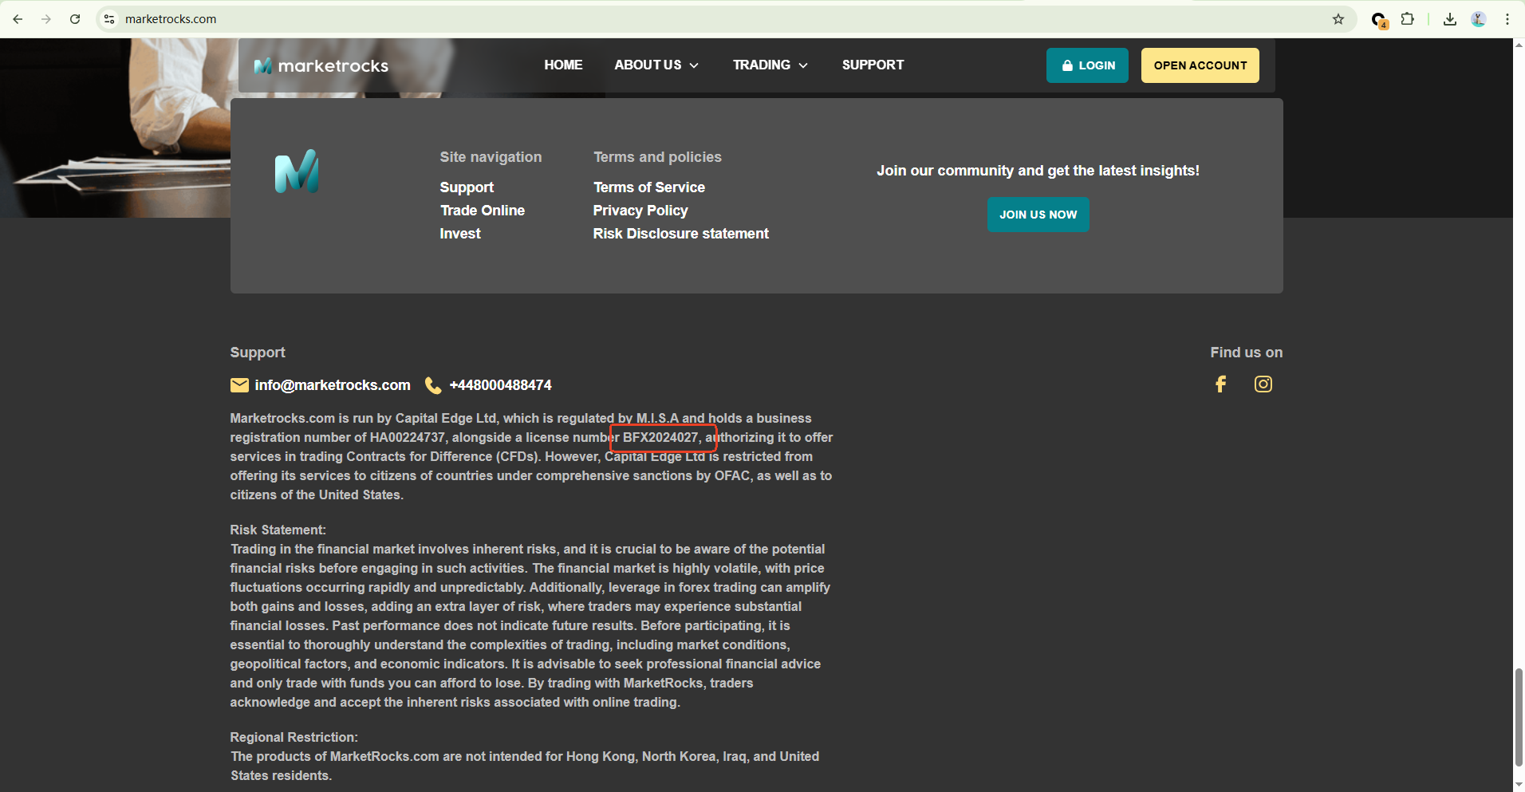Open the Extensions puzzle-piece menu

[1408, 19]
